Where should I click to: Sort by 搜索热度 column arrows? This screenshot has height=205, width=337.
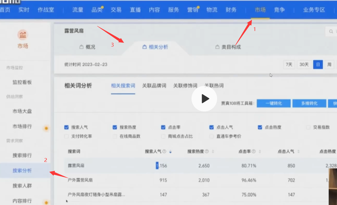click(213, 152)
